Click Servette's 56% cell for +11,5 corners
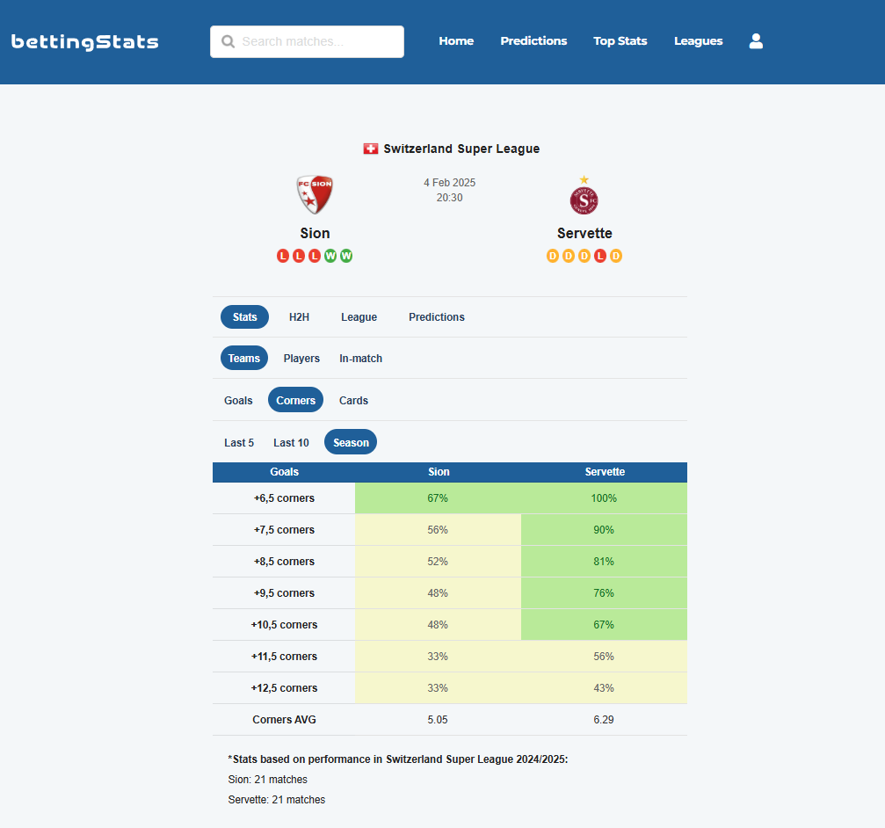The height and width of the screenshot is (828, 885). point(604,657)
